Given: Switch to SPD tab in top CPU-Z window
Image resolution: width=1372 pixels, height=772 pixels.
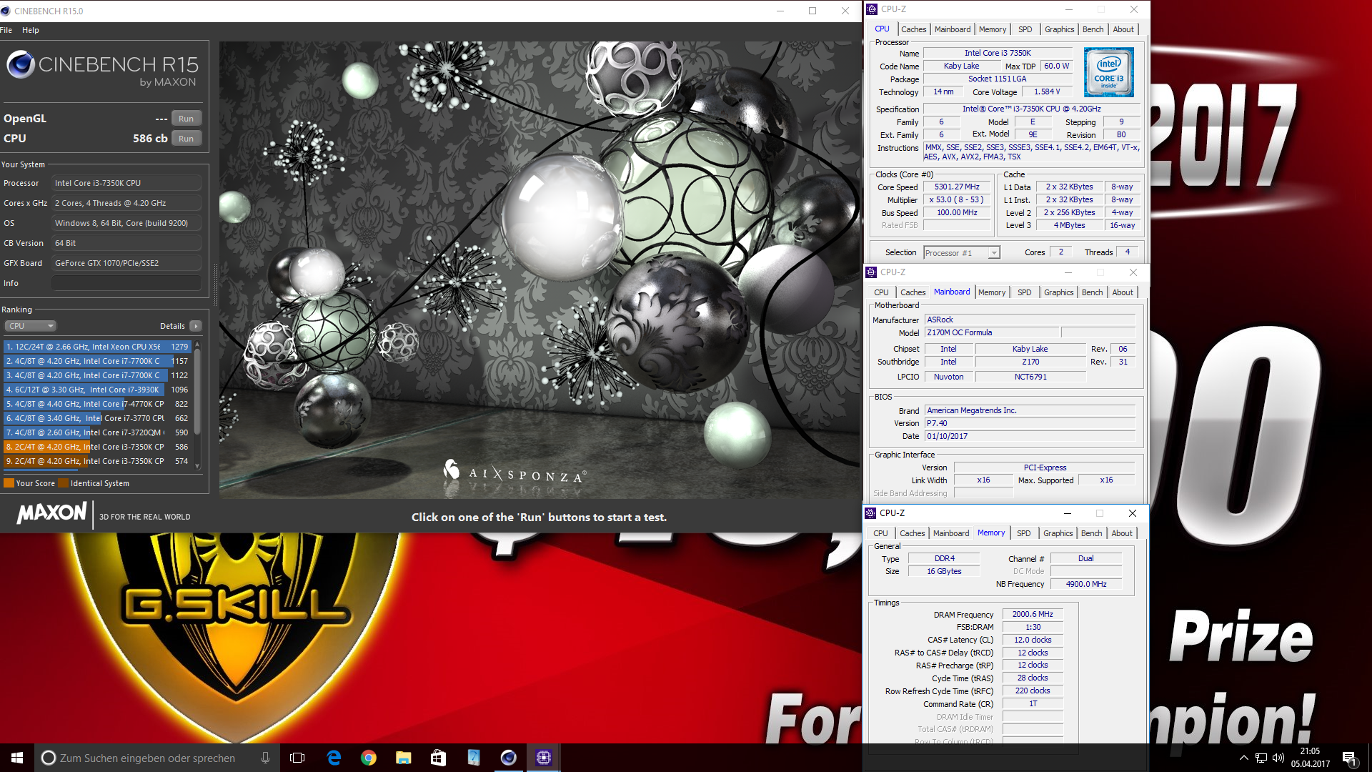Looking at the screenshot, I should [x=1025, y=29].
